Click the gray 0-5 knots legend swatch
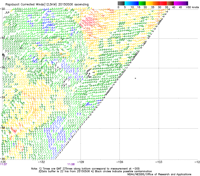This screenshot has width=200, height=176. 121,3
